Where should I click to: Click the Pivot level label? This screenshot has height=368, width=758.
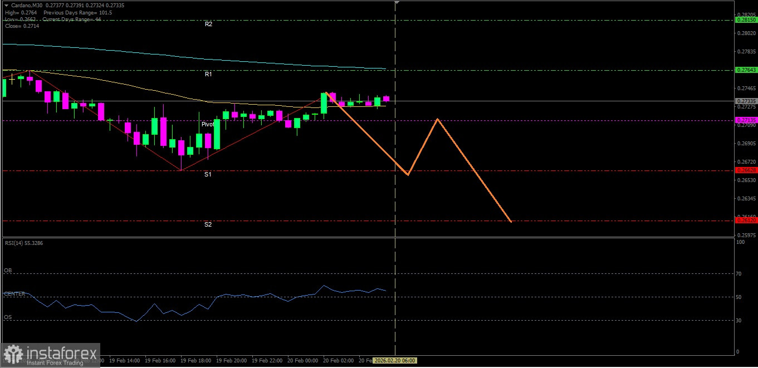tap(208, 125)
